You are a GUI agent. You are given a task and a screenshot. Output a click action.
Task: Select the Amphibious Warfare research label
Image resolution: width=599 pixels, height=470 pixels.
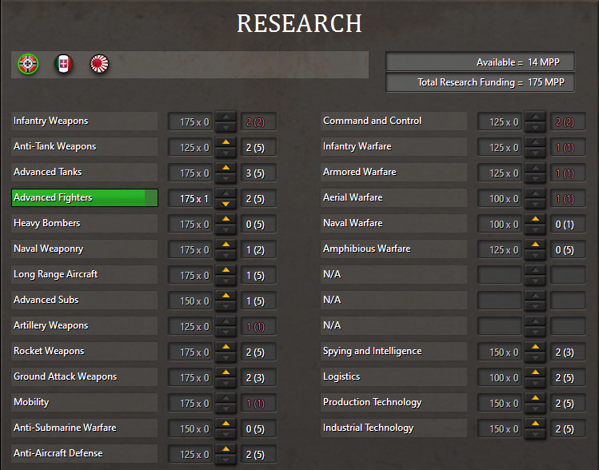pyautogui.click(x=393, y=249)
